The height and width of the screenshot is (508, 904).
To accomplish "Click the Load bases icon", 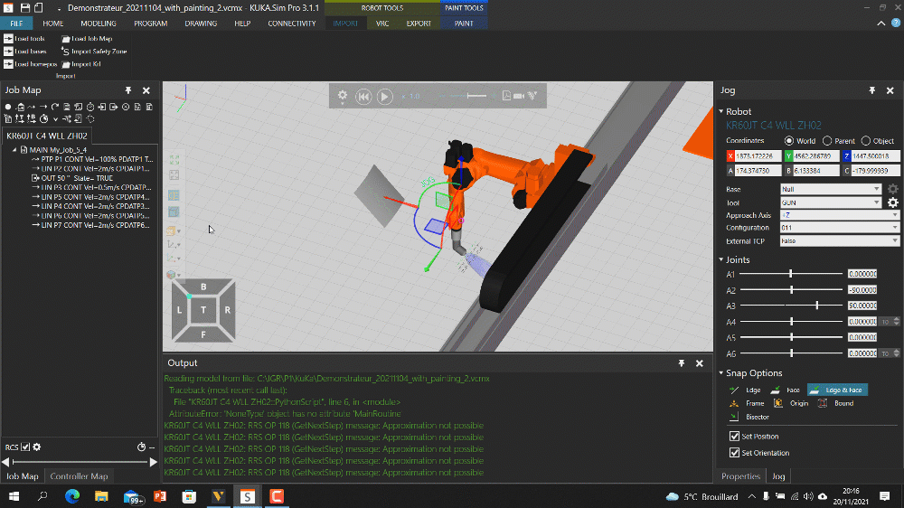I will pyautogui.click(x=8, y=52).
